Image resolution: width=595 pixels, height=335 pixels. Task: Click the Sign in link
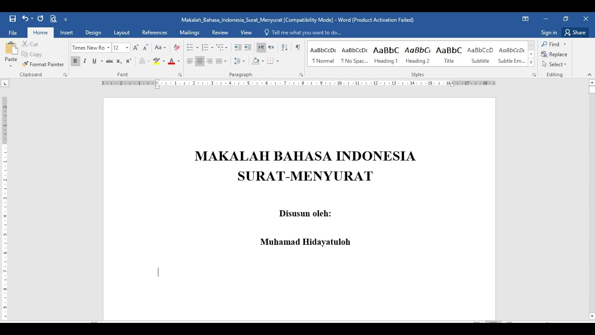(549, 33)
